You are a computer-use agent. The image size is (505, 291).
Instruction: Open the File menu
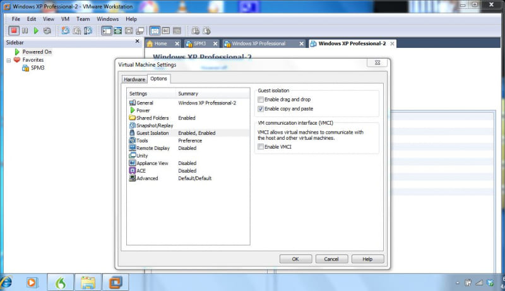click(x=16, y=19)
